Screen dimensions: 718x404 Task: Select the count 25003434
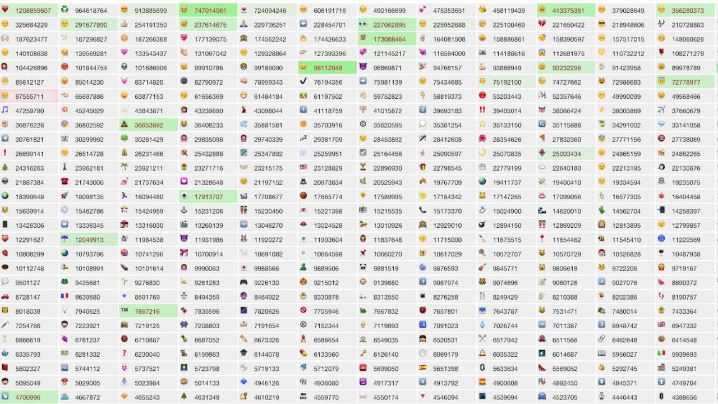coord(567,154)
